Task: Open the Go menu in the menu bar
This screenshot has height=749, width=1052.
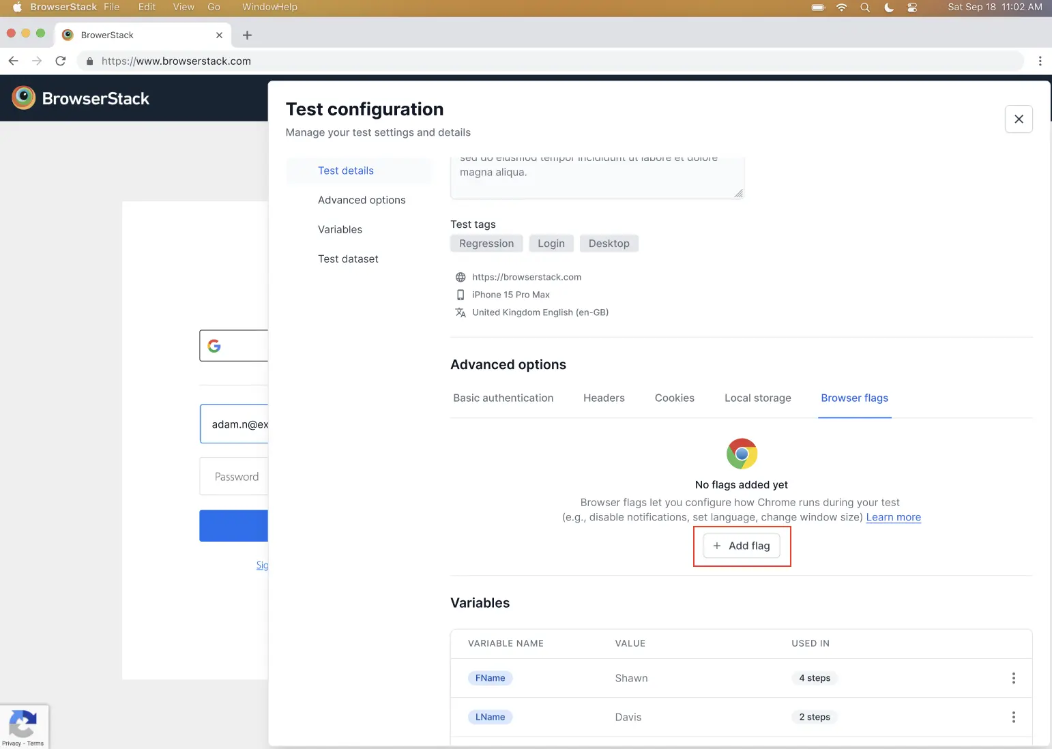Action: pos(214,8)
